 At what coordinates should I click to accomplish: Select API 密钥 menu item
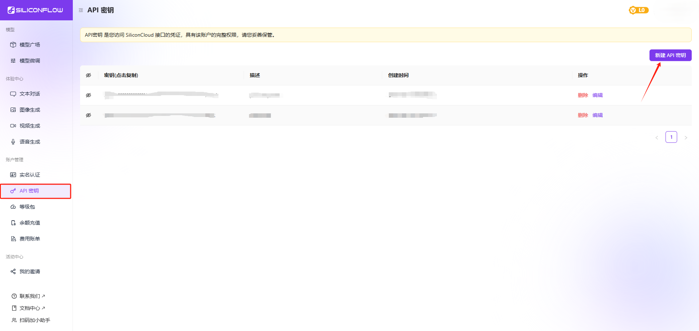[29, 191]
